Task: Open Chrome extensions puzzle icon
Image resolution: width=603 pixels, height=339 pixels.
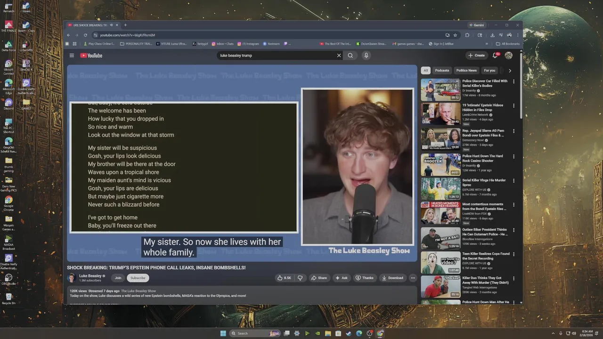Action: pos(467,35)
